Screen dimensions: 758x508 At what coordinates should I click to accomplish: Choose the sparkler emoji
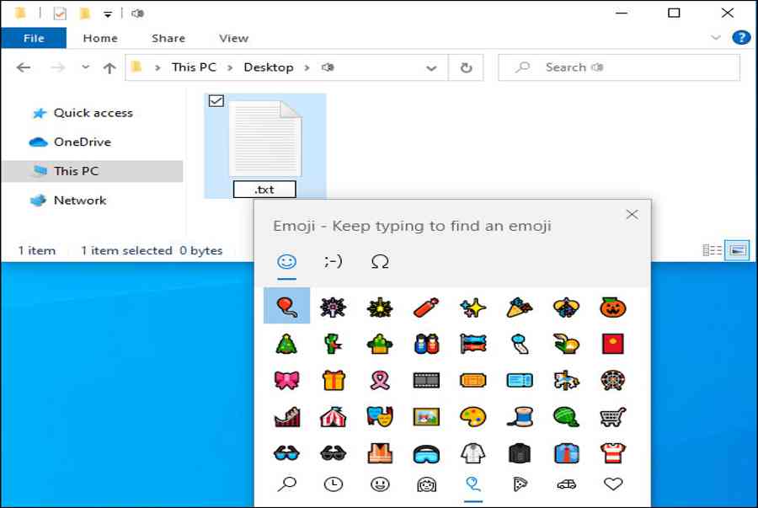(380, 307)
